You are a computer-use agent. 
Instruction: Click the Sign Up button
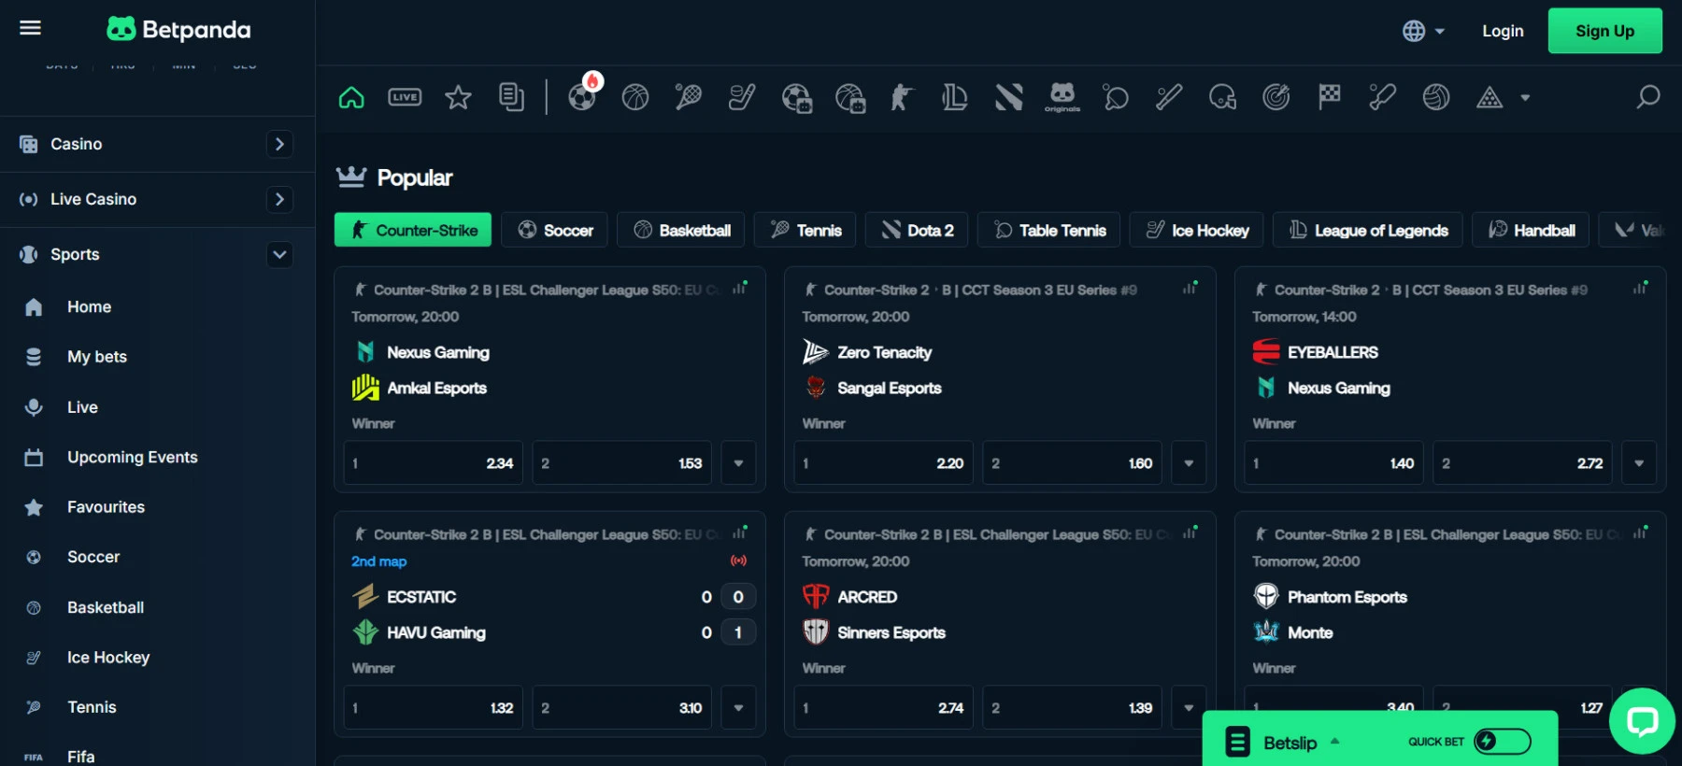[x=1604, y=31]
